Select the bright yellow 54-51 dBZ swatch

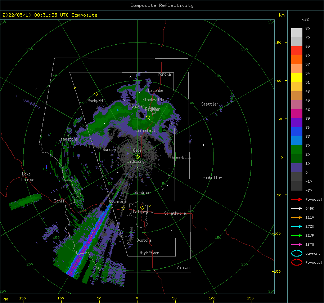click(x=297, y=77)
